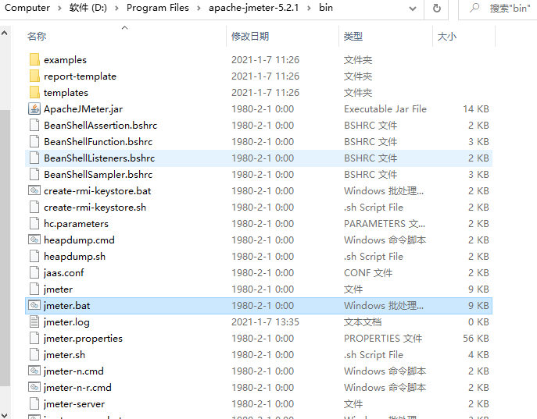Expand the chevron after 软件 (D:) in the path

click(x=116, y=9)
